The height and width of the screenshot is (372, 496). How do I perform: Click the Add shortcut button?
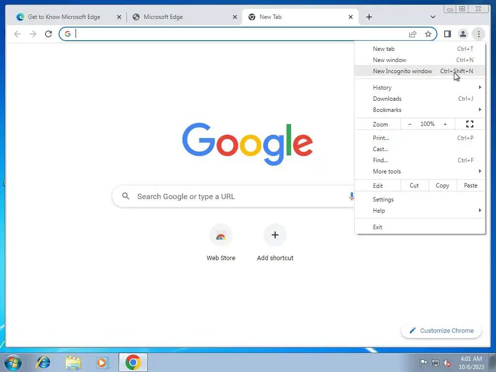click(275, 242)
